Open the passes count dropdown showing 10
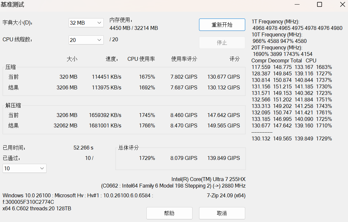This screenshot has width=348, height=222. [24, 168]
